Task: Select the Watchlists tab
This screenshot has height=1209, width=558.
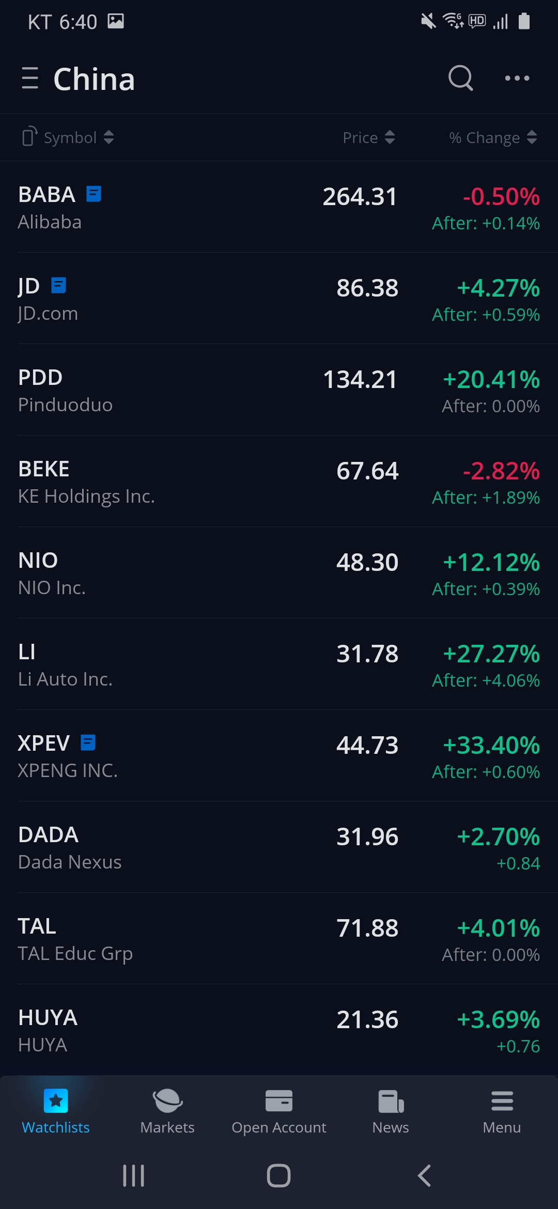Action: (56, 1112)
